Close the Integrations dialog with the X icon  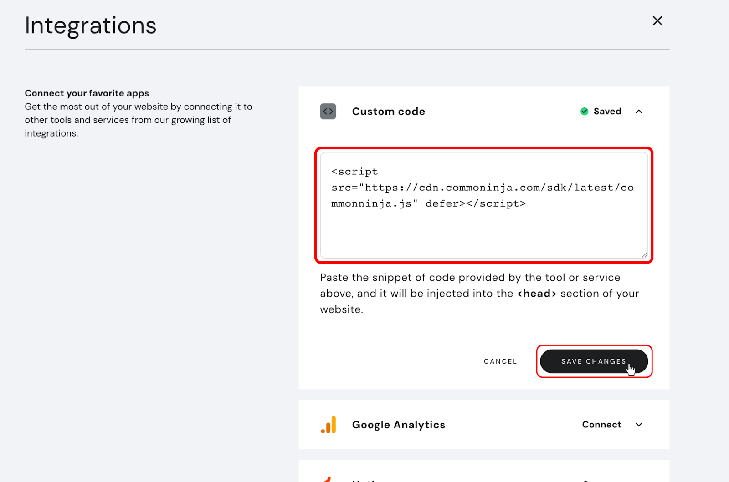[657, 20]
